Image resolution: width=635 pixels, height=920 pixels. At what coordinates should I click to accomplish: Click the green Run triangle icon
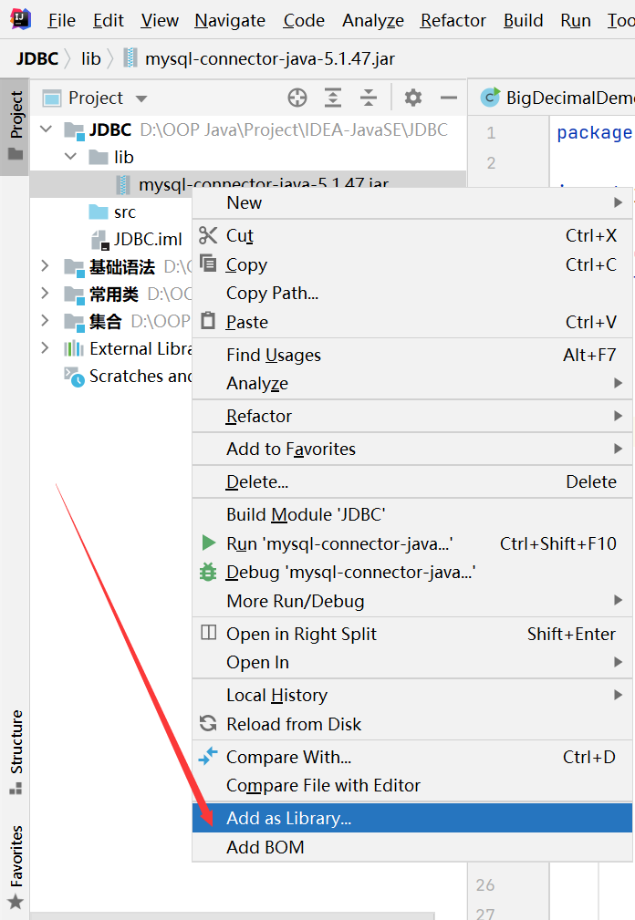point(208,543)
